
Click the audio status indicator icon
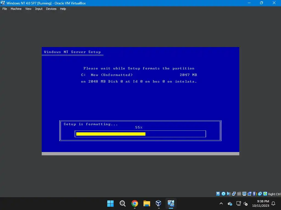click(x=229, y=194)
